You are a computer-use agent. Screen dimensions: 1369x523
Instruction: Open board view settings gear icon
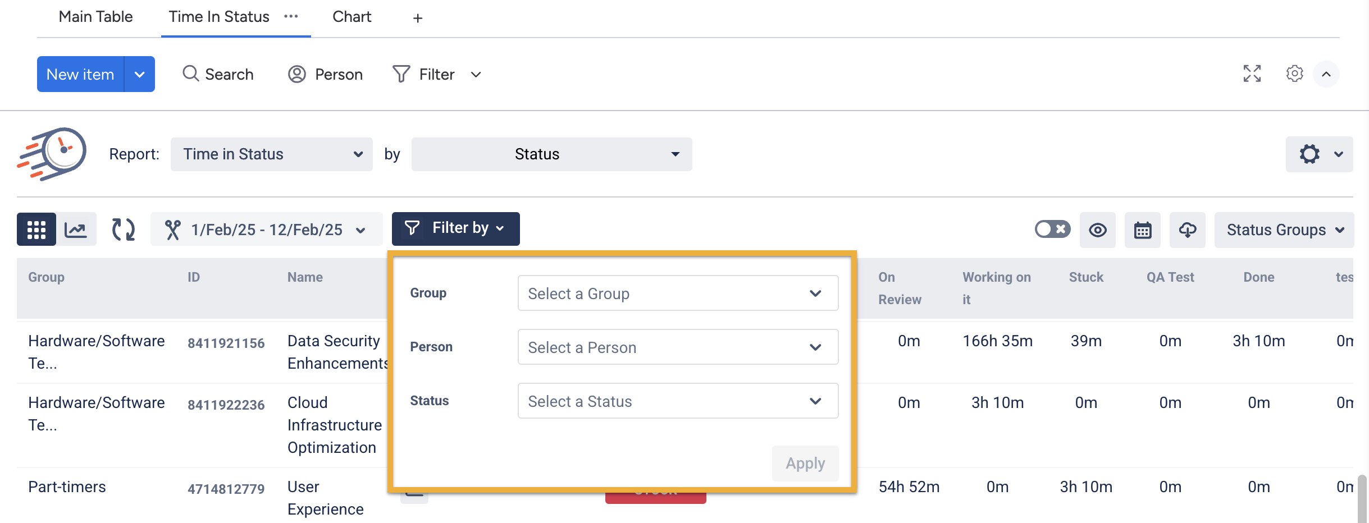(x=1294, y=74)
